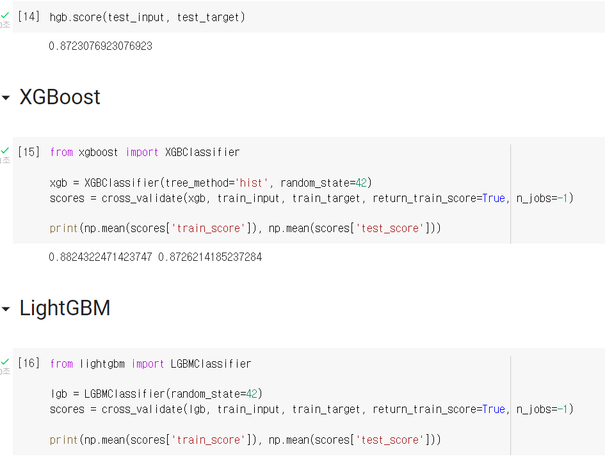The width and height of the screenshot is (605, 461).
Task: Click cross_validate(xgb, ...) code line
Action: tap(311, 198)
